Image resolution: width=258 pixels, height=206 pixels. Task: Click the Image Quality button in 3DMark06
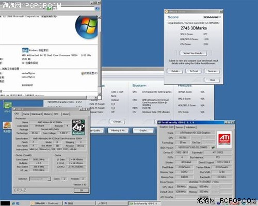pyautogui.click(x=96, y=131)
